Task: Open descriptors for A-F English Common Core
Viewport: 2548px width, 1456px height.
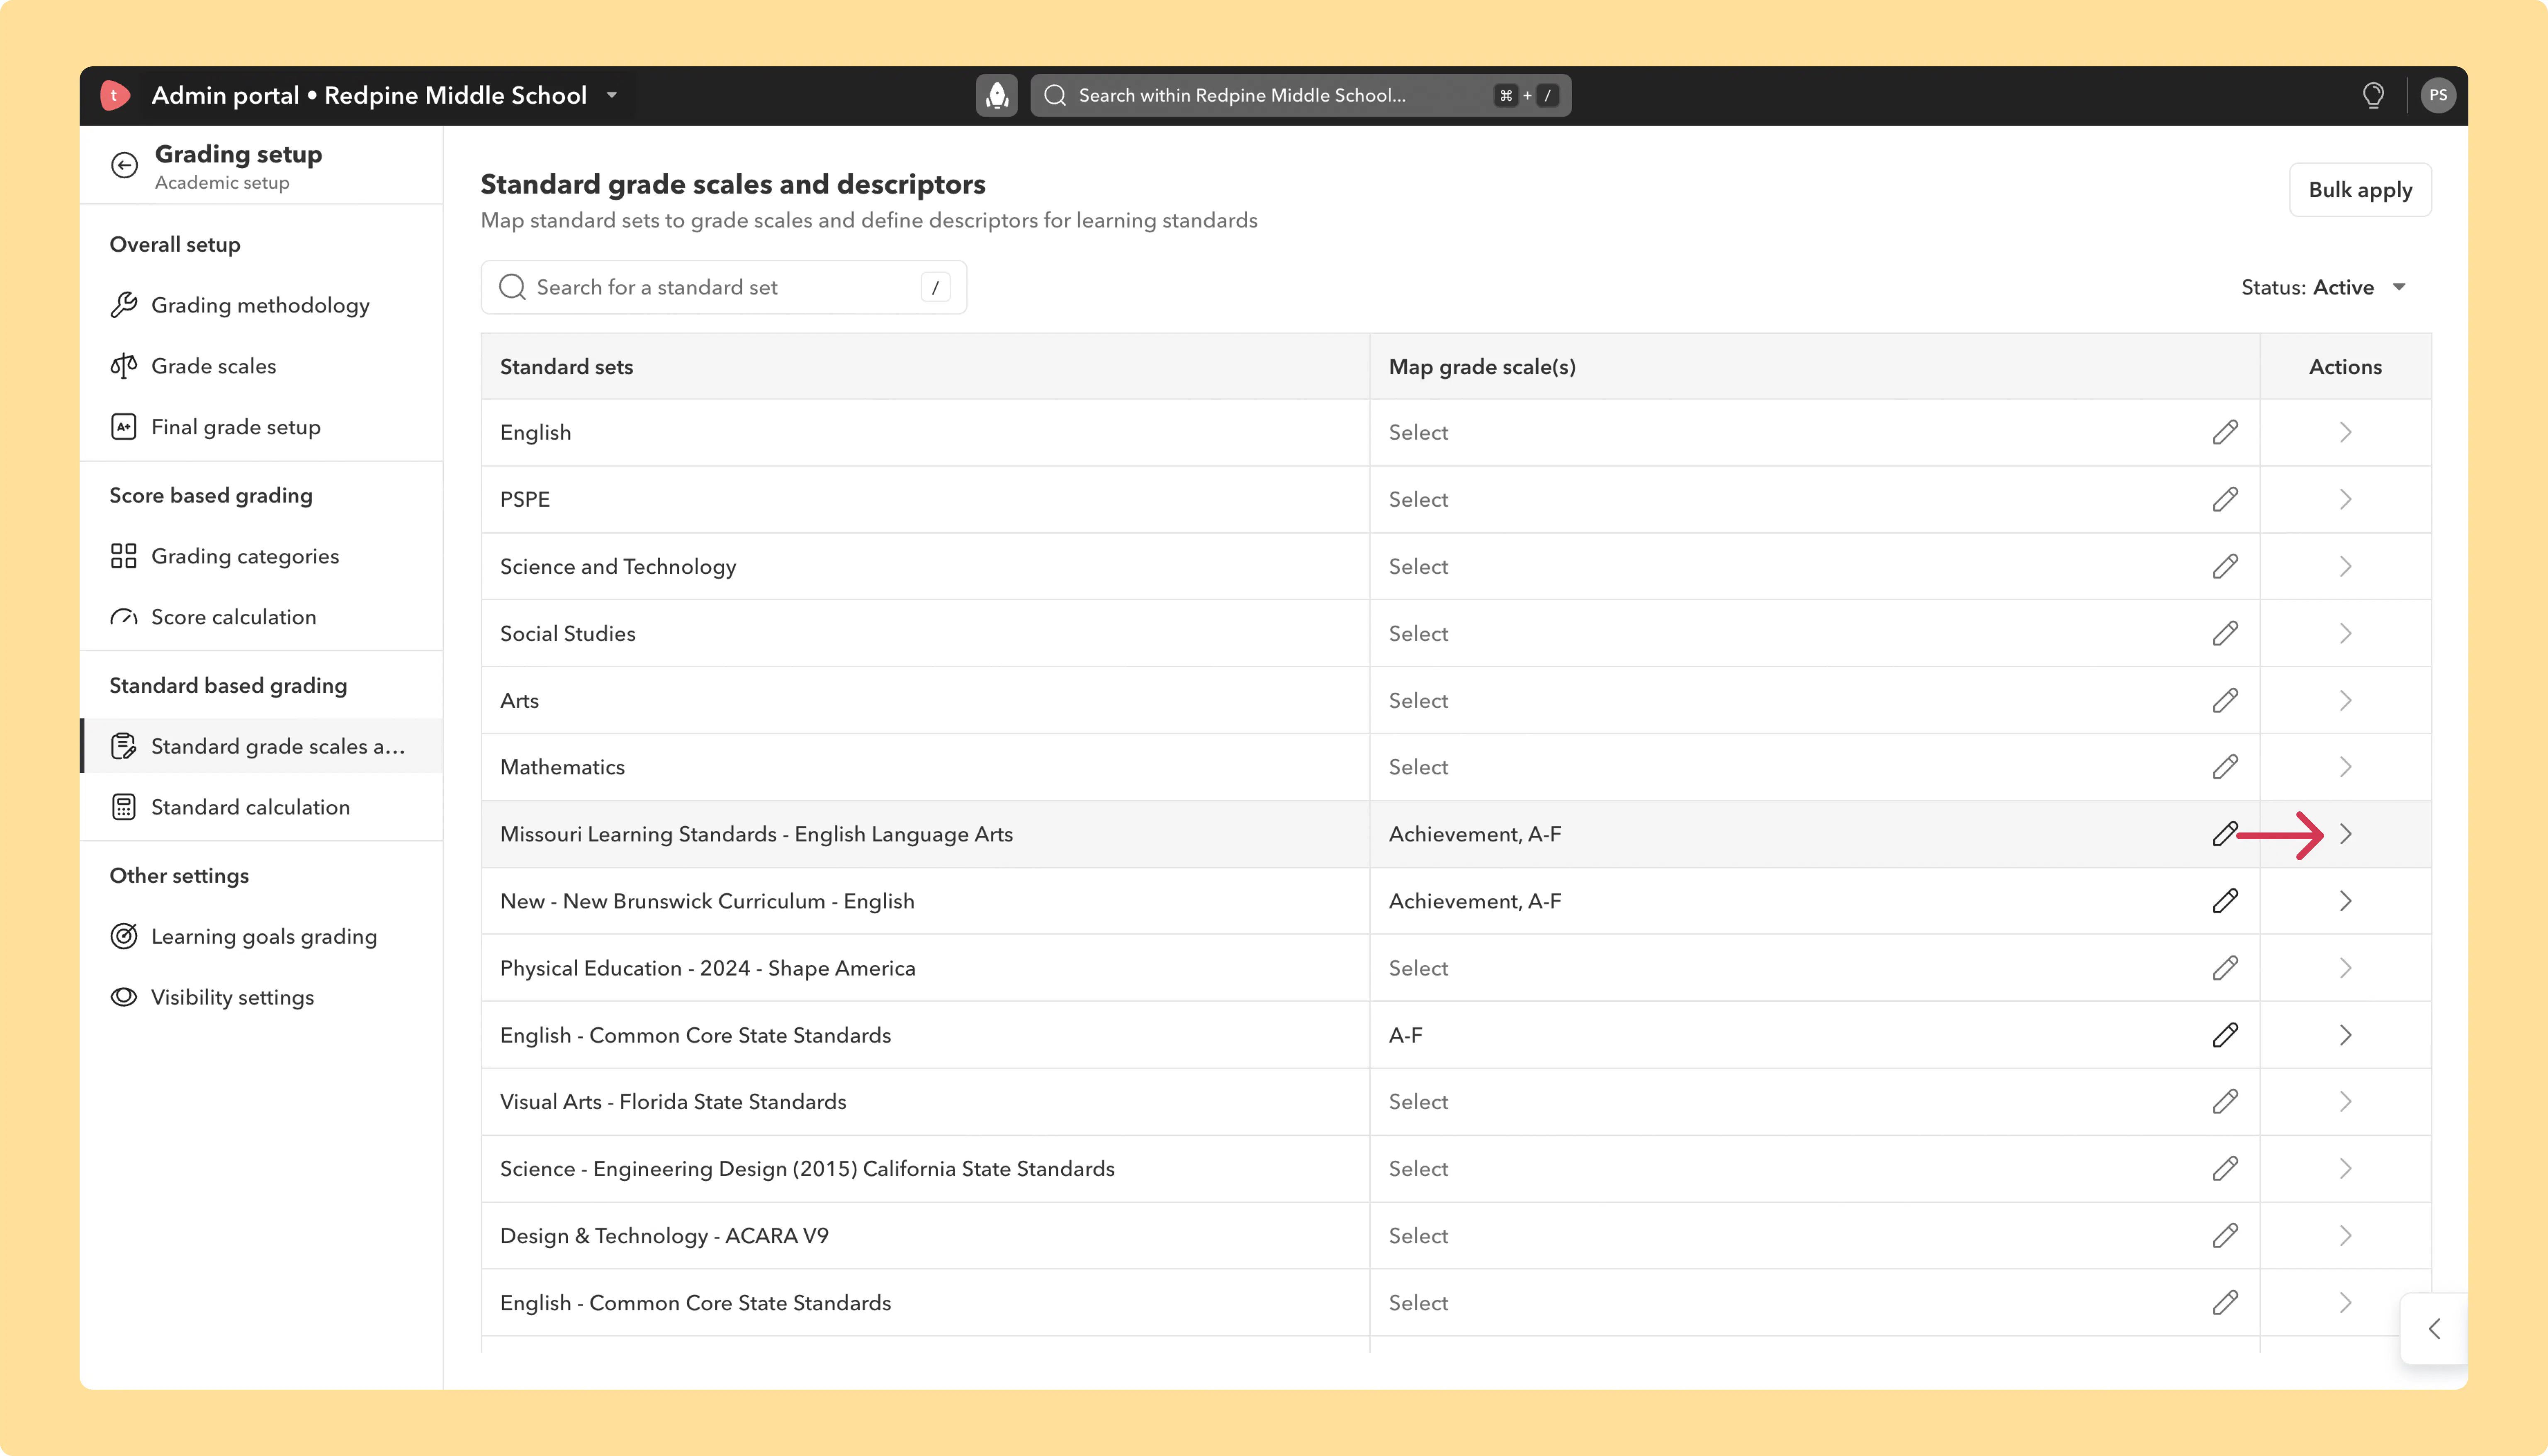Action: 2345,1035
